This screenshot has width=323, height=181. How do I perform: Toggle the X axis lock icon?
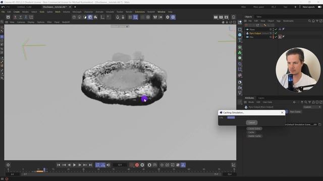[15, 17]
